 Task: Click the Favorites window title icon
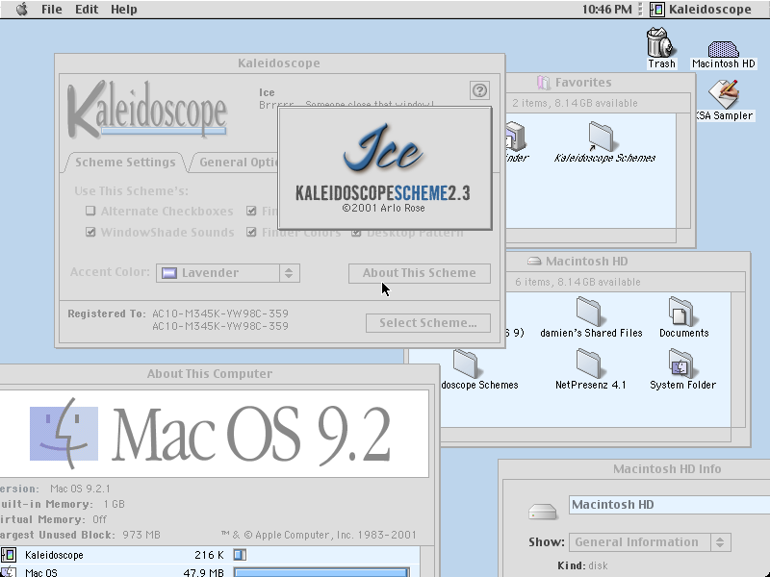(x=544, y=83)
